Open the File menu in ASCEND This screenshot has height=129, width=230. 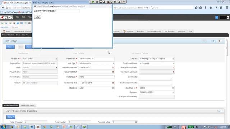pos(18,17)
